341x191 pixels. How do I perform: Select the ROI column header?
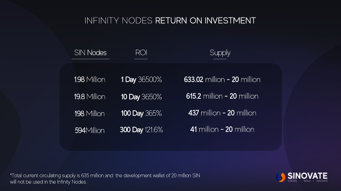tap(141, 53)
